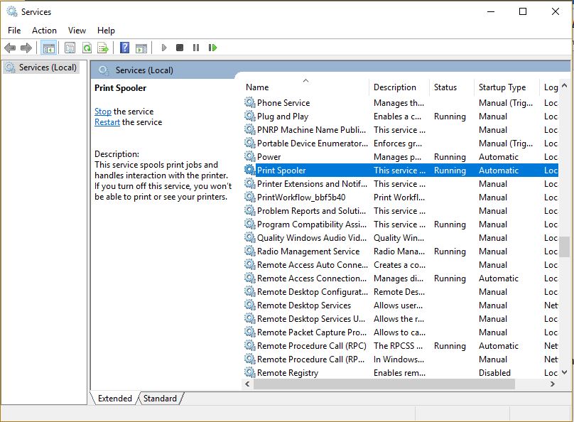Viewport: 574px width, 422px height.
Task: Open Help using the blue question mark icon
Action: tap(126, 48)
